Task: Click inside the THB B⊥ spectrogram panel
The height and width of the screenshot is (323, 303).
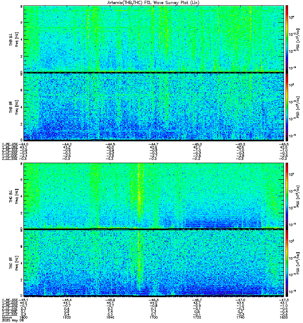Action: pyautogui.click(x=154, y=39)
